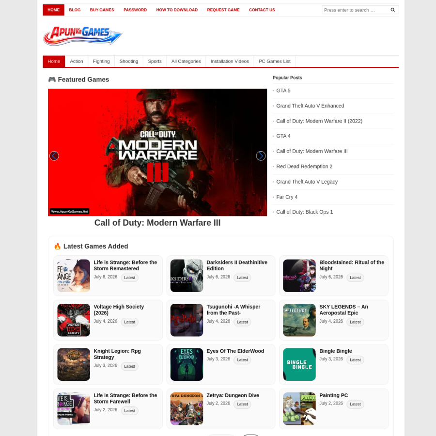Open Call of Duty: Modern Warfare II (2022)
436x436 pixels.
coord(319,121)
